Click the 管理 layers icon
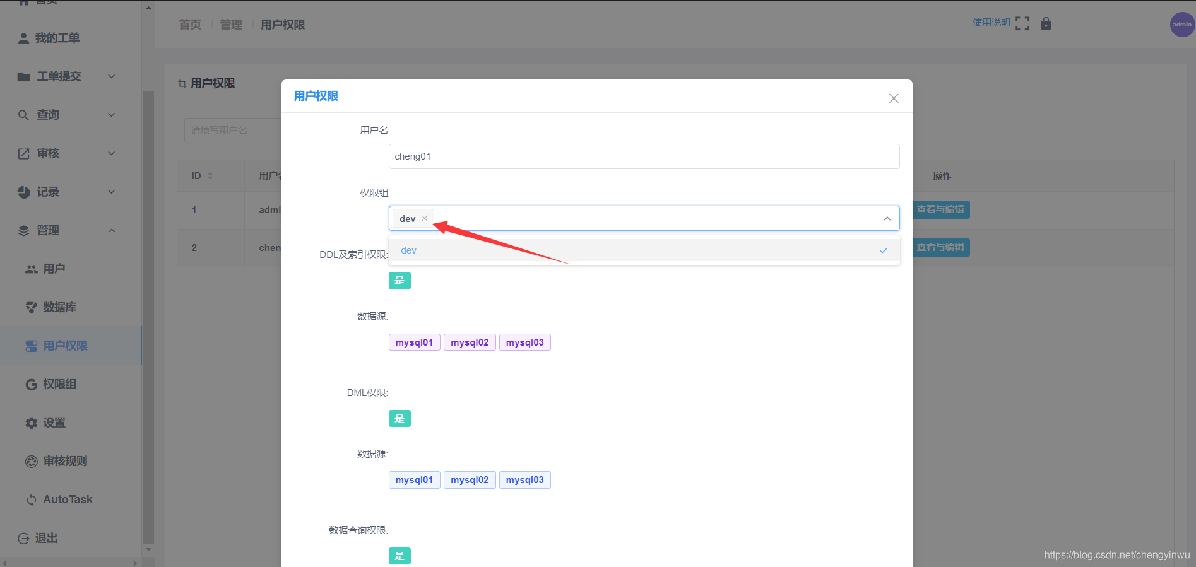The image size is (1196, 567). point(23,231)
